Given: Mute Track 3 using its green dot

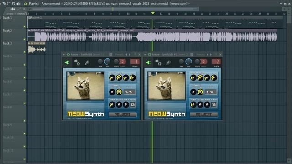Looking at the screenshot, I should click(x=24, y=52).
